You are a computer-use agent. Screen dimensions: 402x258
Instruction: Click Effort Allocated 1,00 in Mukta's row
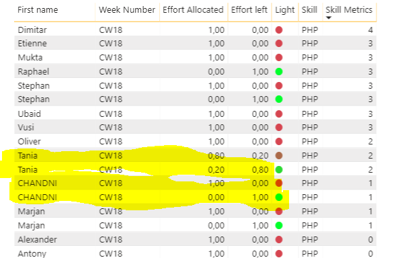click(216, 57)
